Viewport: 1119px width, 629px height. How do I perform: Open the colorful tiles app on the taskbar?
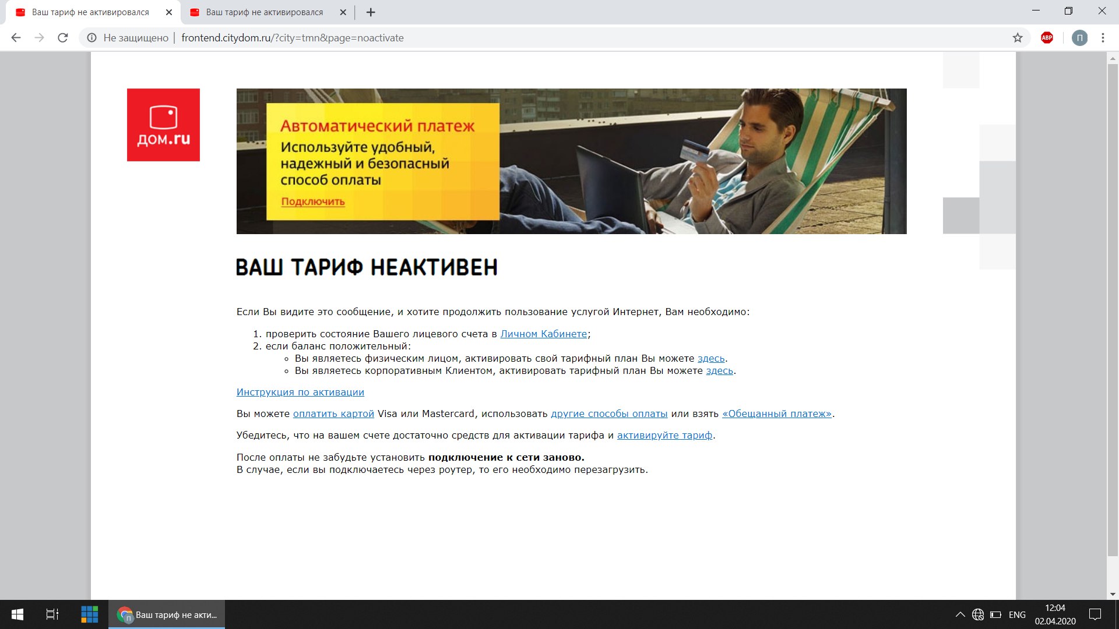click(x=89, y=614)
